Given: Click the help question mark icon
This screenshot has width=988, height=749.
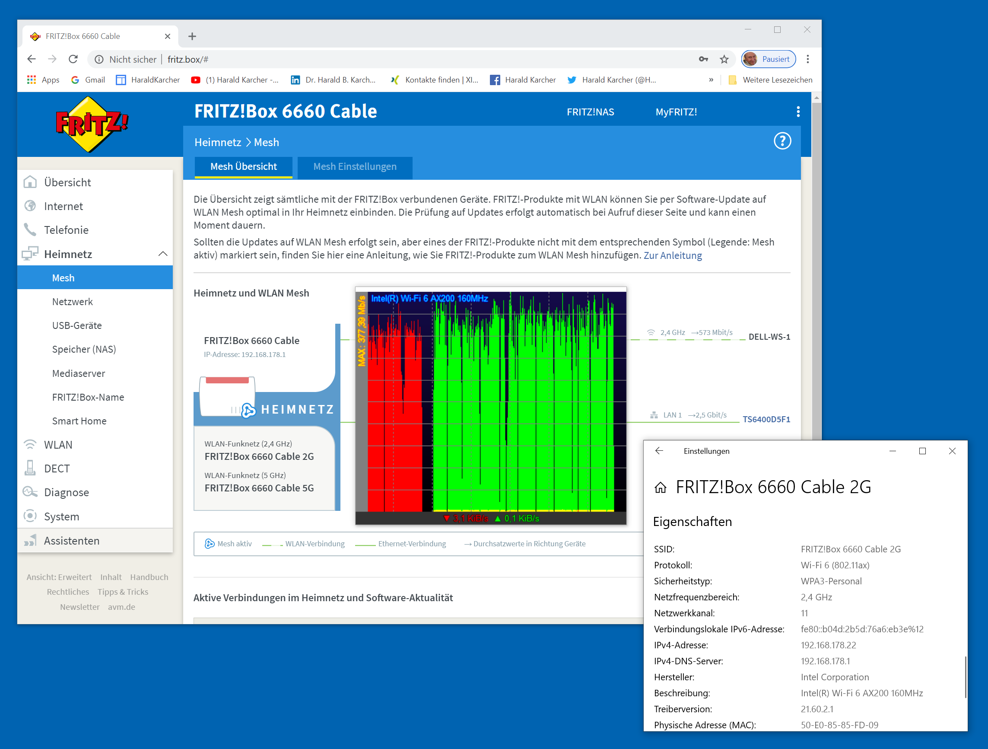Looking at the screenshot, I should (x=782, y=141).
